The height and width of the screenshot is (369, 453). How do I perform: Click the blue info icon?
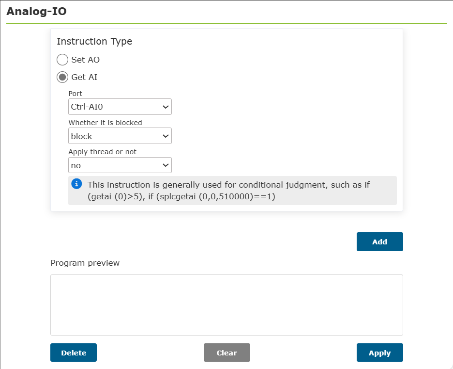(x=76, y=184)
